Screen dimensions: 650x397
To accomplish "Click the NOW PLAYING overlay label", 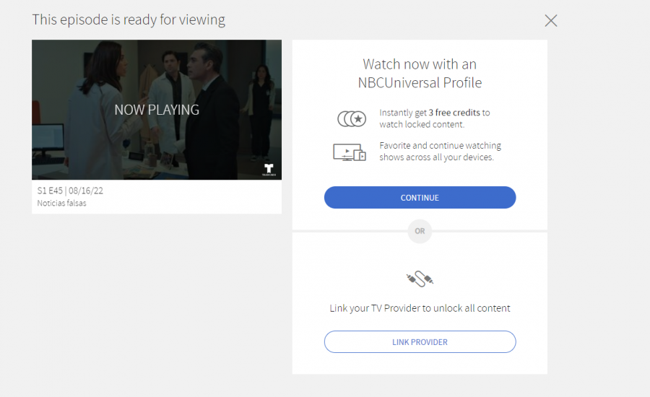I will pos(157,110).
